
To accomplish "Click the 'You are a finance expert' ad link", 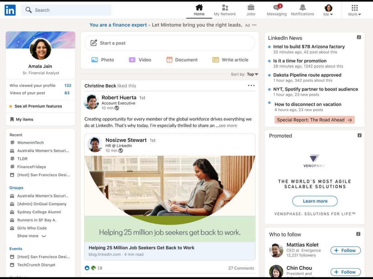I will tap(118, 25).
